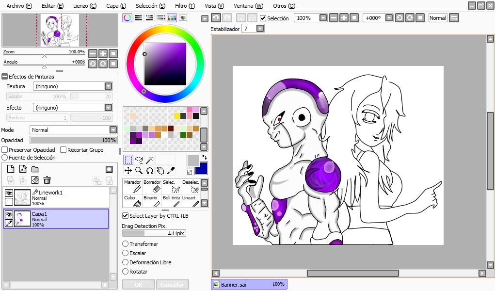
Task: Open the Capa menu
Action: [x=116, y=6]
